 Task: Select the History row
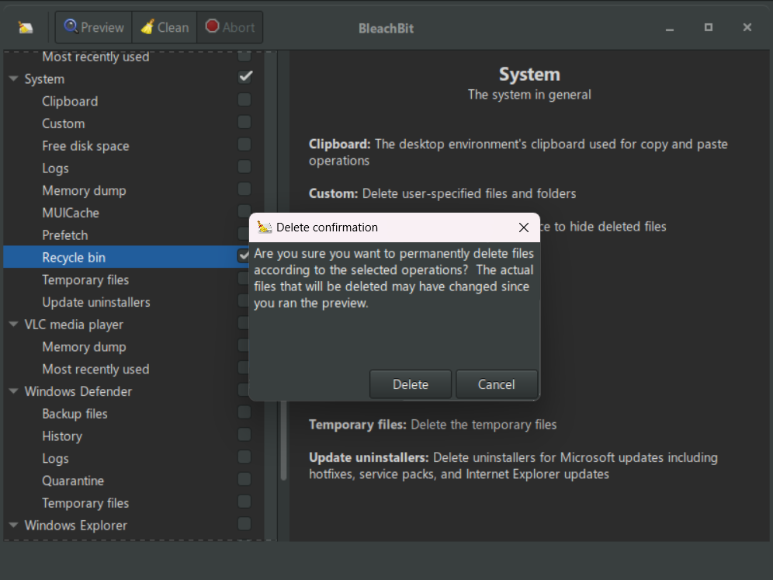tap(133, 436)
